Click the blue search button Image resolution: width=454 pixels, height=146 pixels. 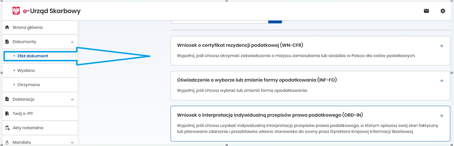pyautogui.click(x=275, y=22)
